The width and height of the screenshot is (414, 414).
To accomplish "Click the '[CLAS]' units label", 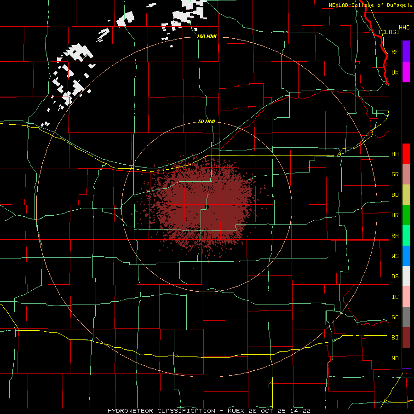I will click(x=389, y=32).
